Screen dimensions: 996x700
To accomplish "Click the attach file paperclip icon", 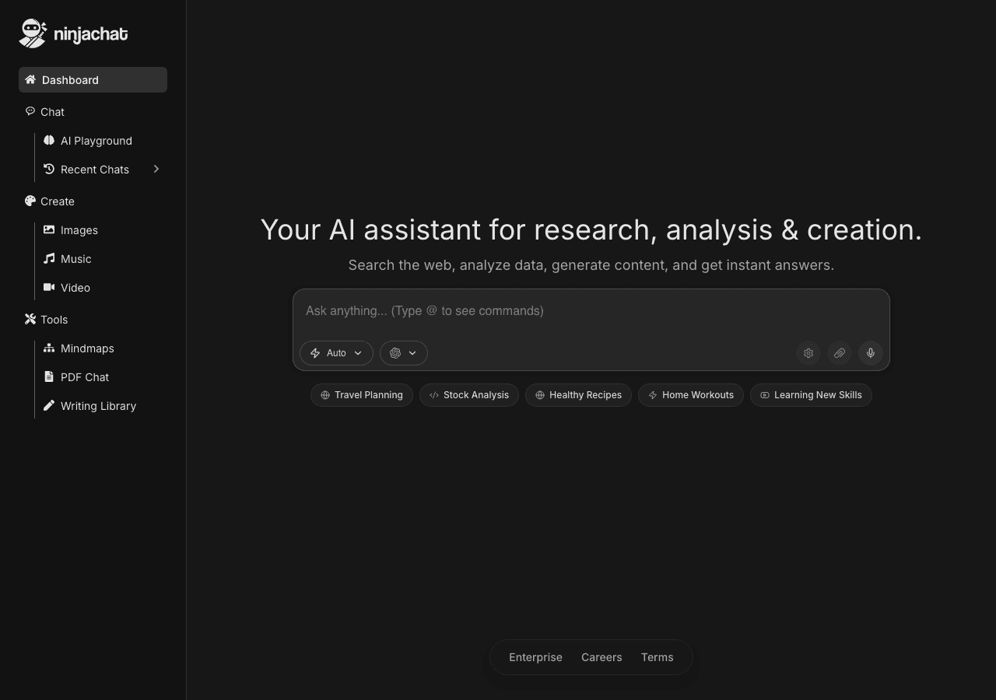I will click(x=840, y=353).
